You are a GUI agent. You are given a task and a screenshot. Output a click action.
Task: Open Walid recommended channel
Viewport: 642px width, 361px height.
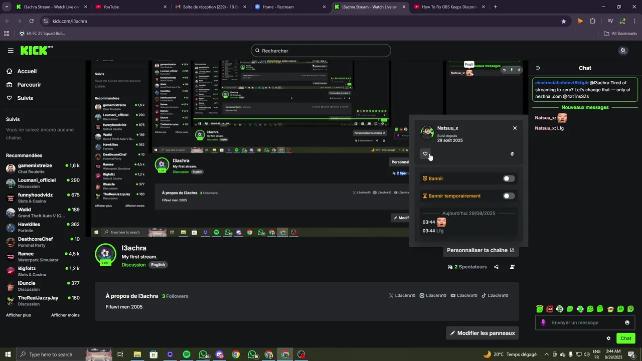(43, 213)
